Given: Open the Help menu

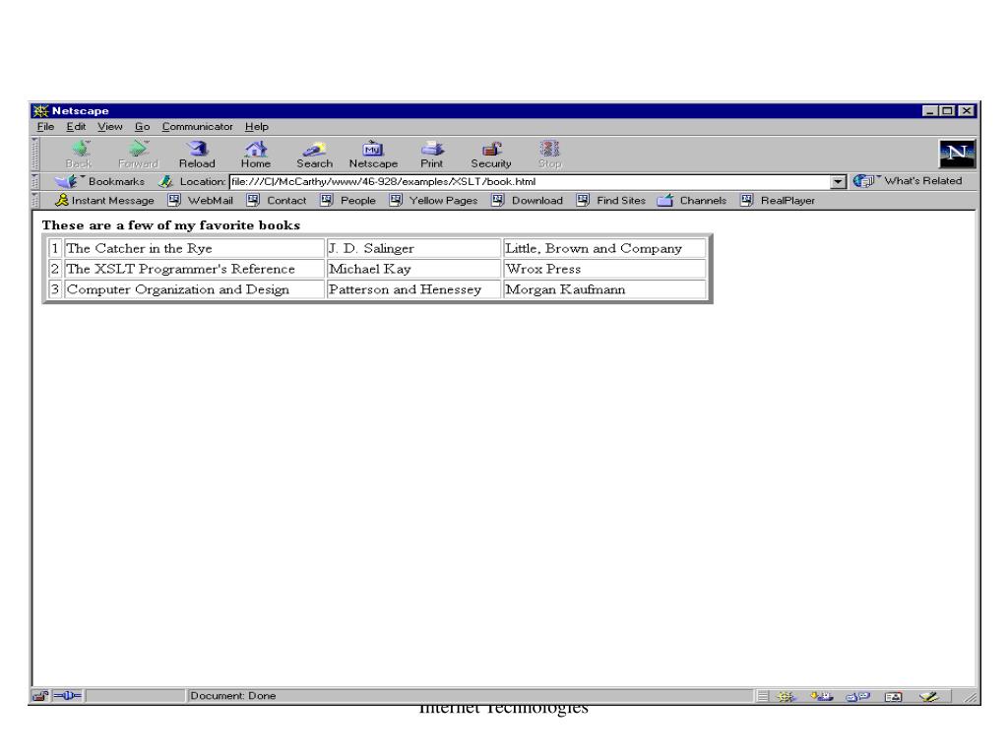Looking at the screenshot, I should (257, 127).
